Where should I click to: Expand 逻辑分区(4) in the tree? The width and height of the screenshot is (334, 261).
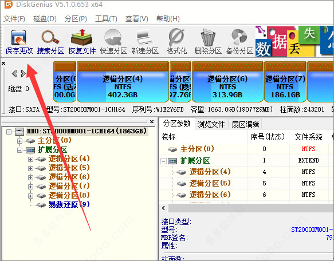[x=30, y=159]
